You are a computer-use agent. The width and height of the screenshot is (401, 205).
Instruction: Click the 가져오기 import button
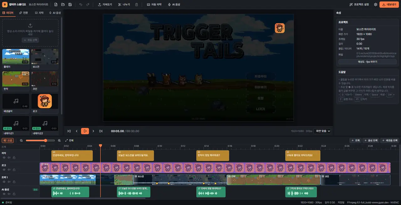tap(105, 5)
